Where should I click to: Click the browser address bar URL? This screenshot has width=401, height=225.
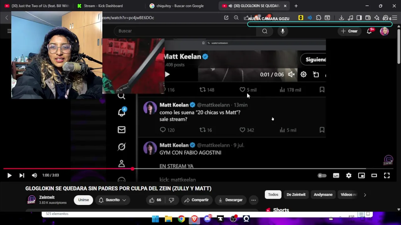pos(128,18)
